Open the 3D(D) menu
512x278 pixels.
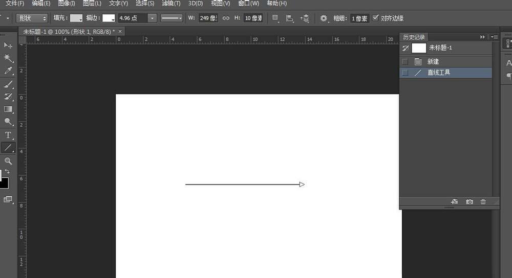[x=195, y=3]
